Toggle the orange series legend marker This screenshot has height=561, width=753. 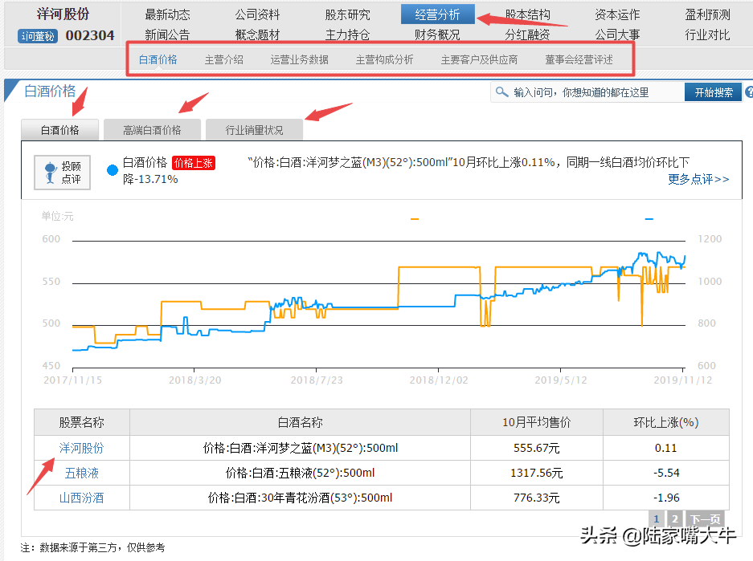[x=415, y=219]
